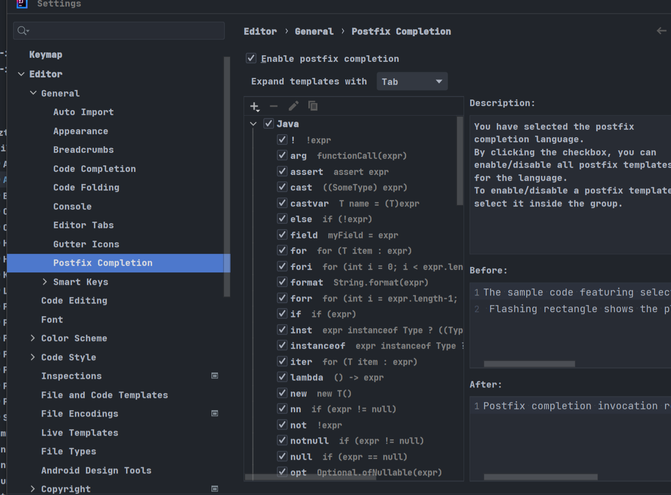Open the Expand templates with dropdown
The image size is (671, 495).
point(412,81)
